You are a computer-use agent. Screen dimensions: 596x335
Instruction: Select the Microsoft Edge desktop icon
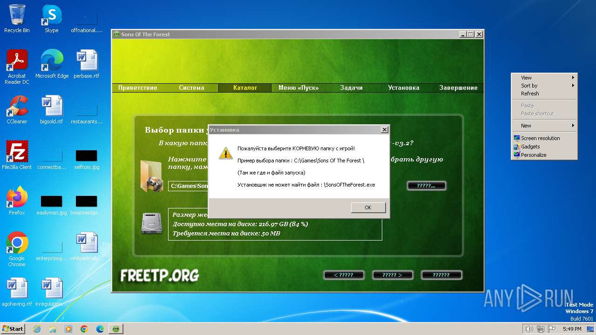pyautogui.click(x=52, y=64)
